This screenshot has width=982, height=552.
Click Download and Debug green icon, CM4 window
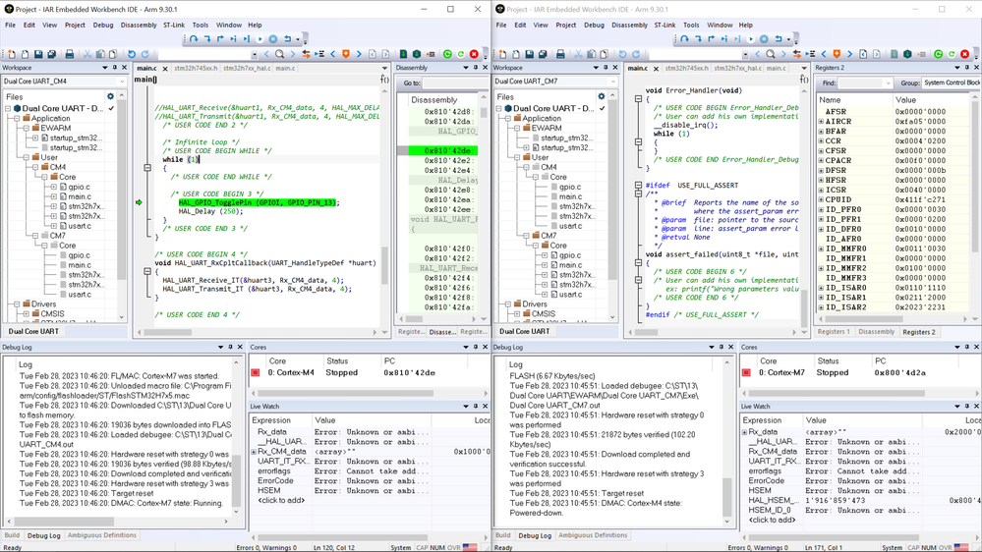coord(447,54)
